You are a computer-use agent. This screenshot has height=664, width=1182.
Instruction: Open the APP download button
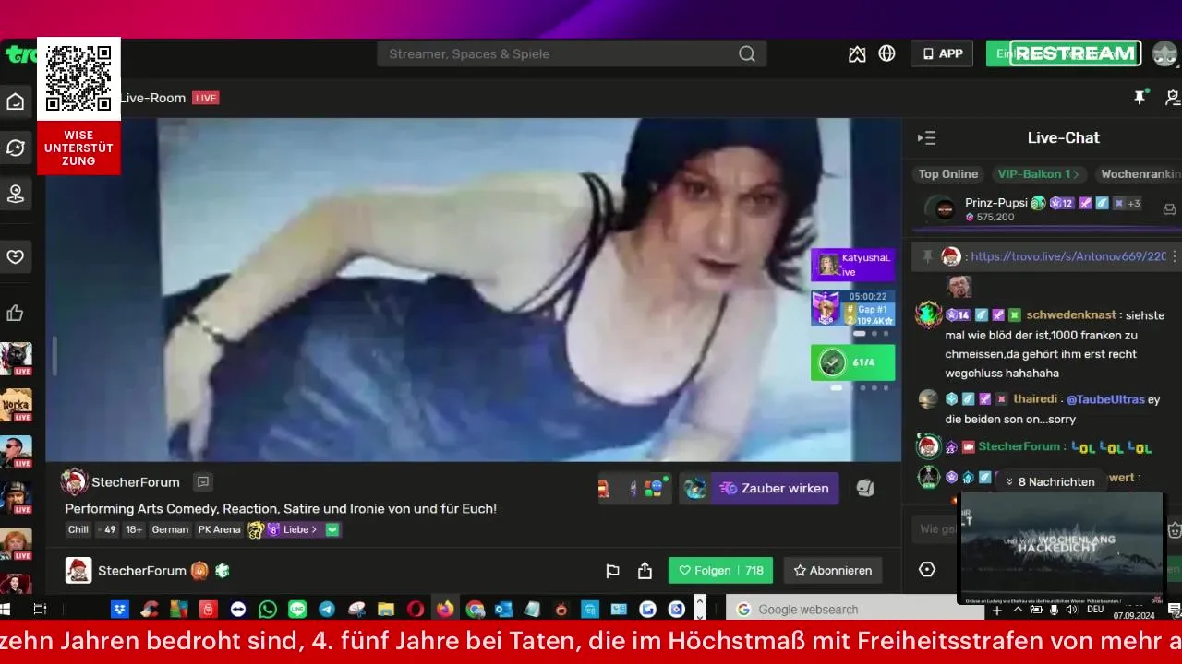pos(942,53)
